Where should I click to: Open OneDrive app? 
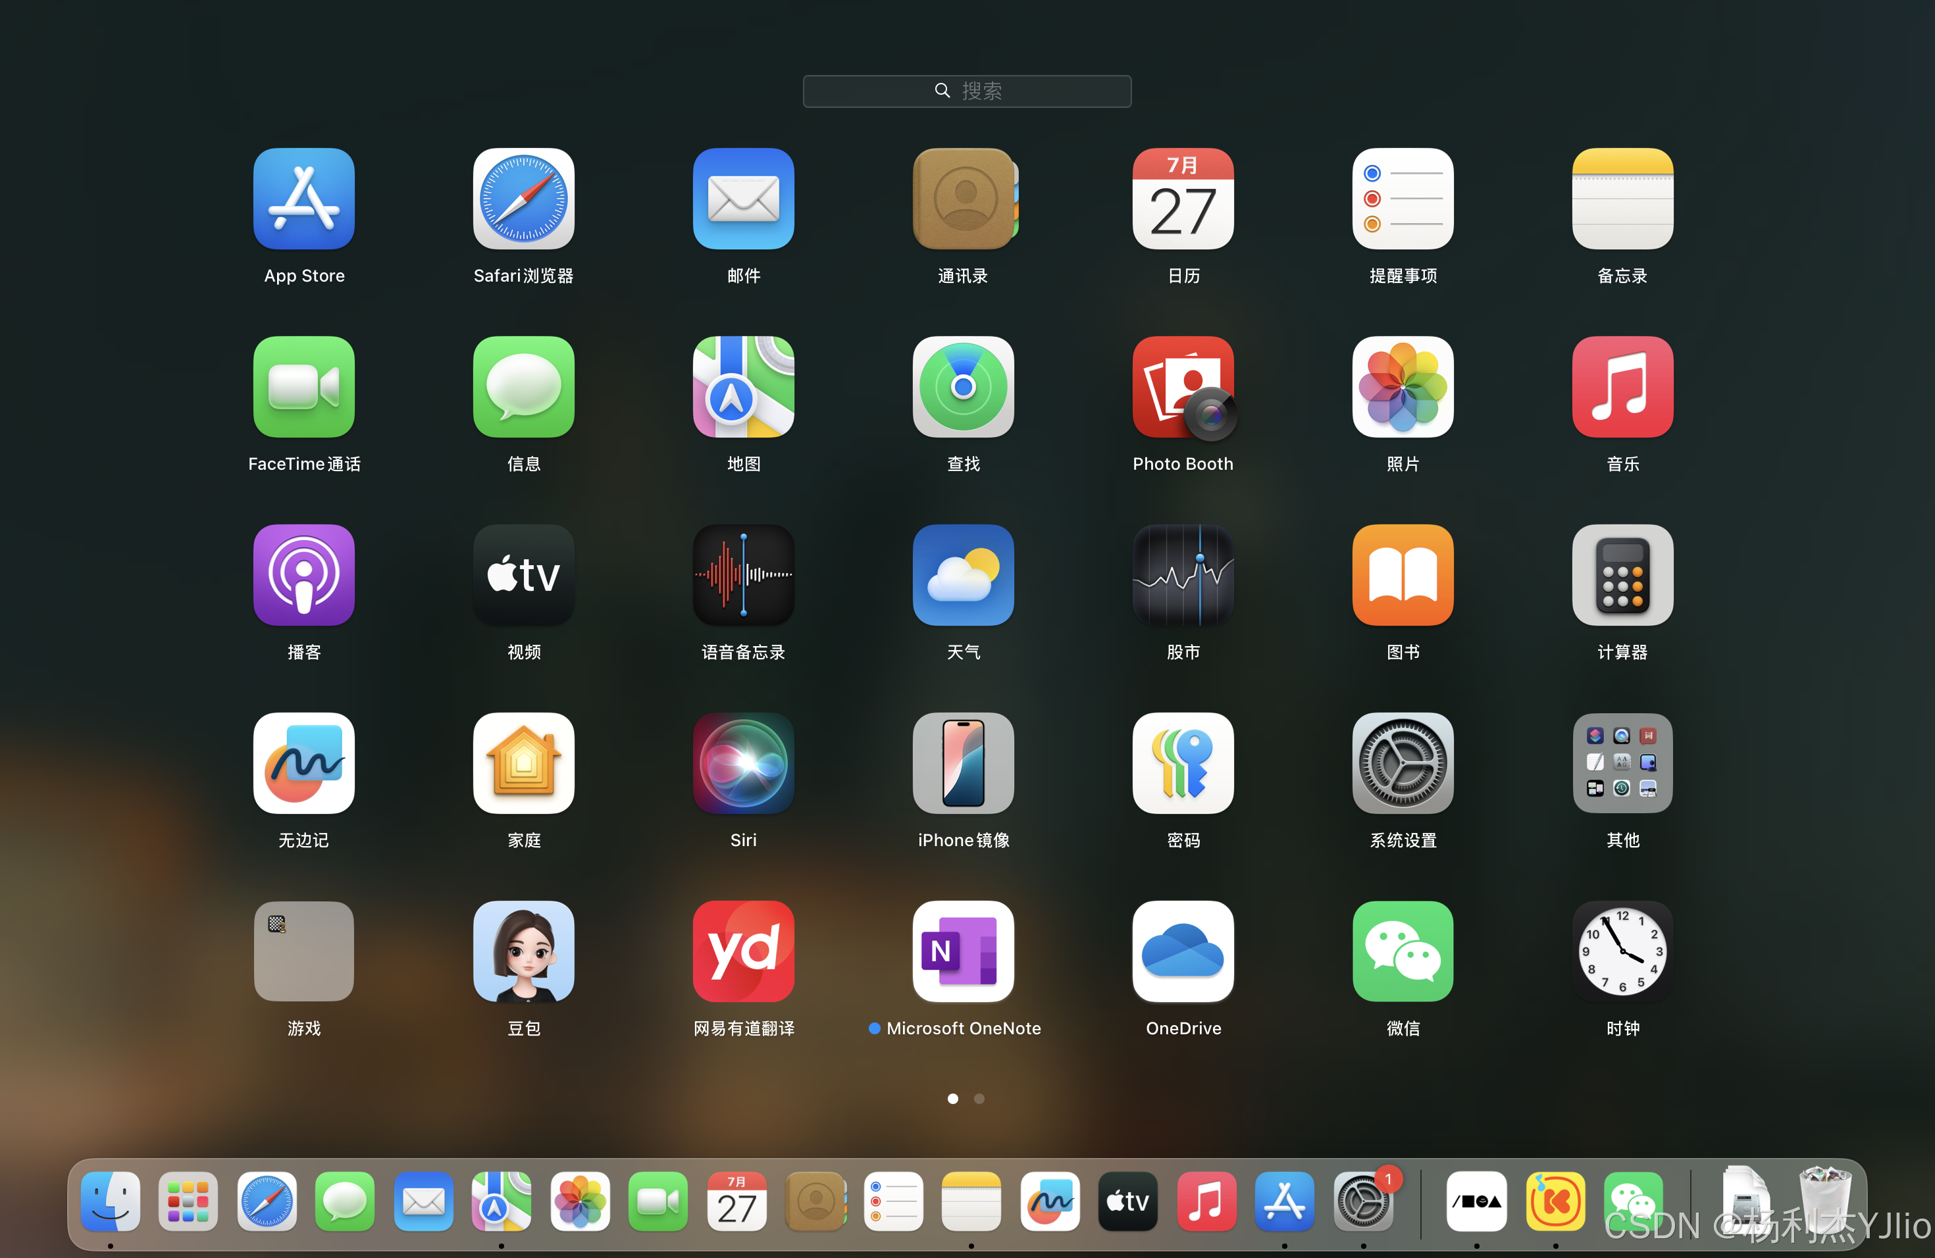(1183, 951)
